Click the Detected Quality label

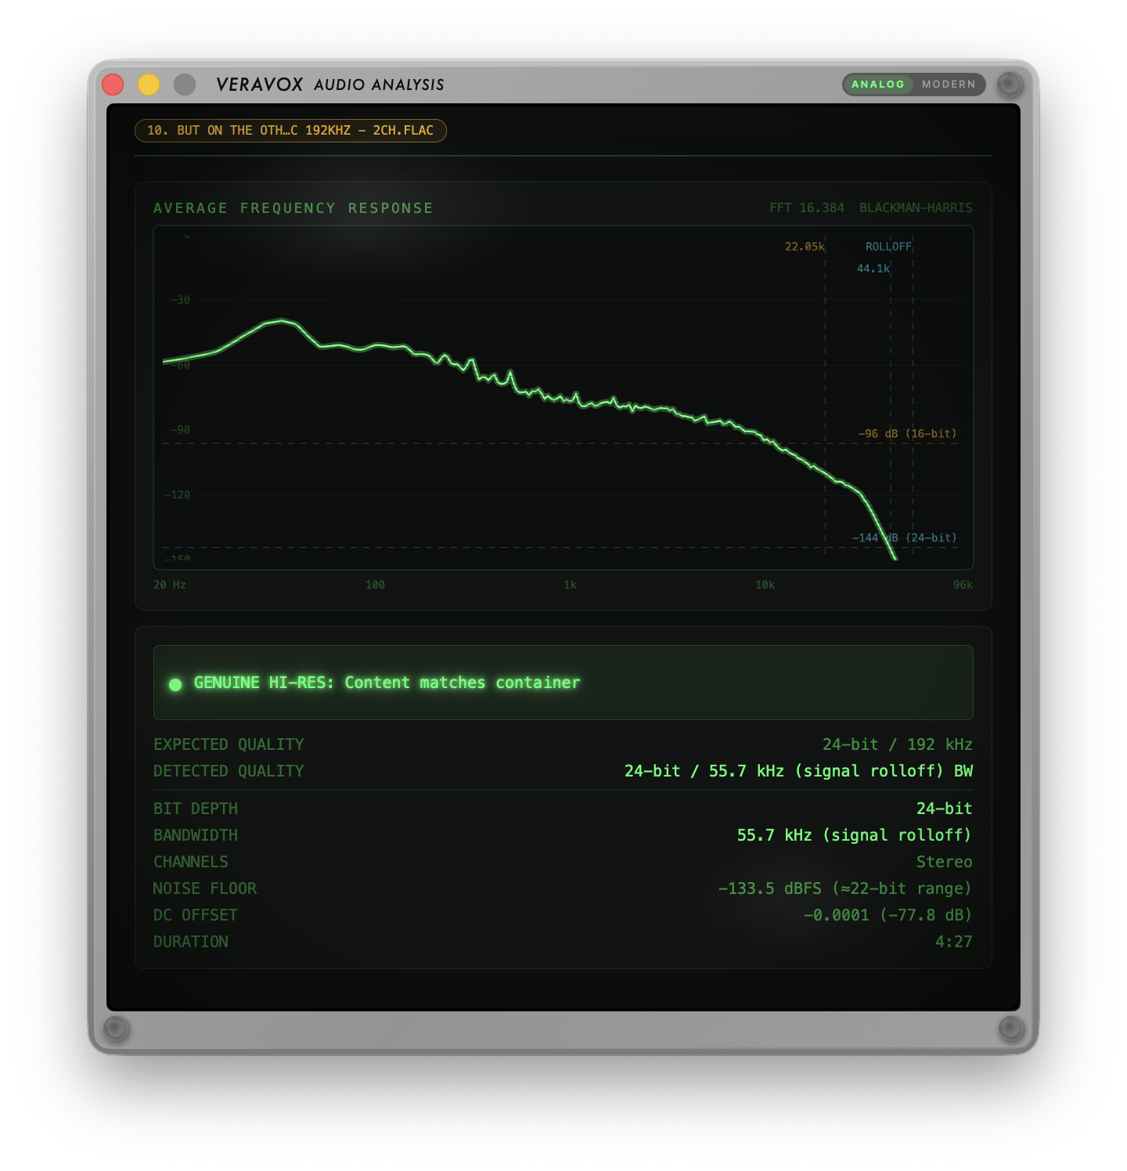pyautogui.click(x=229, y=771)
